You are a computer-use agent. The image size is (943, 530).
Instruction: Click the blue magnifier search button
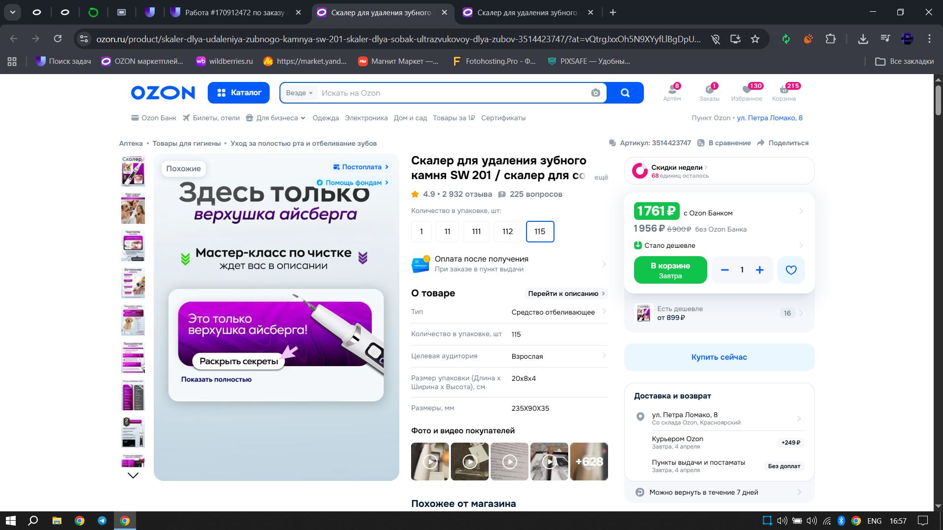pos(625,93)
